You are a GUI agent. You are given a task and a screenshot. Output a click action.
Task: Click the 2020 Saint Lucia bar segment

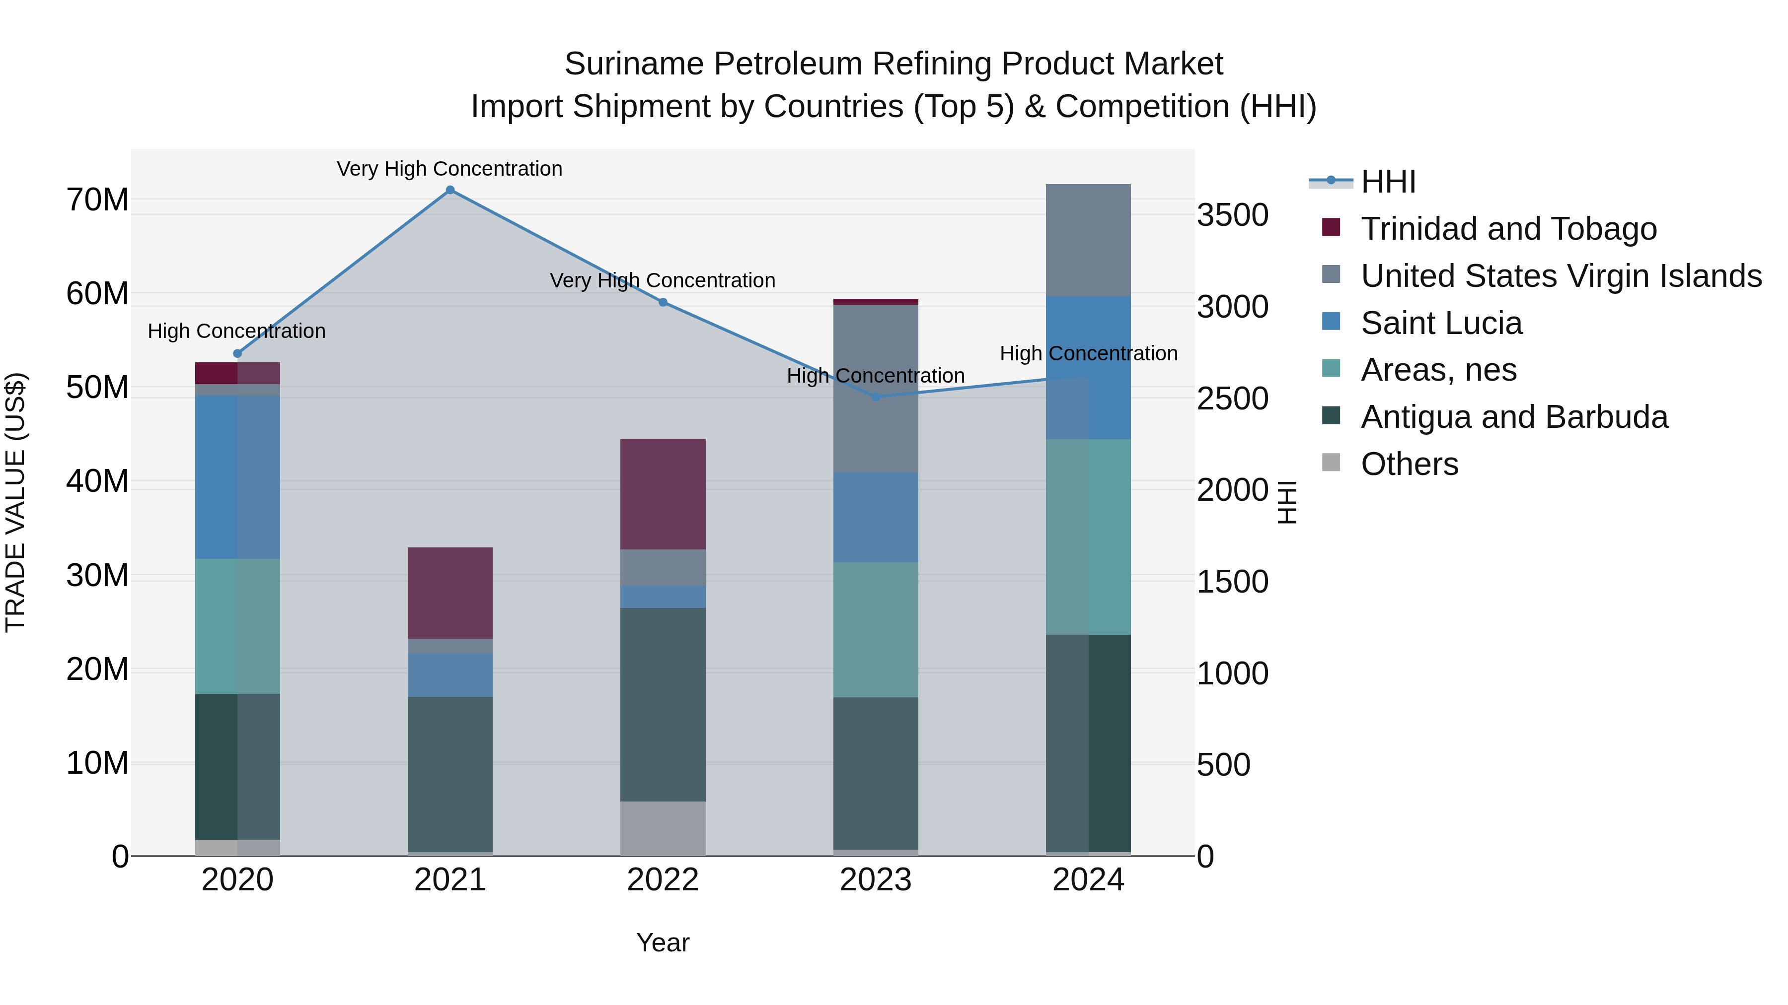pyautogui.click(x=237, y=477)
